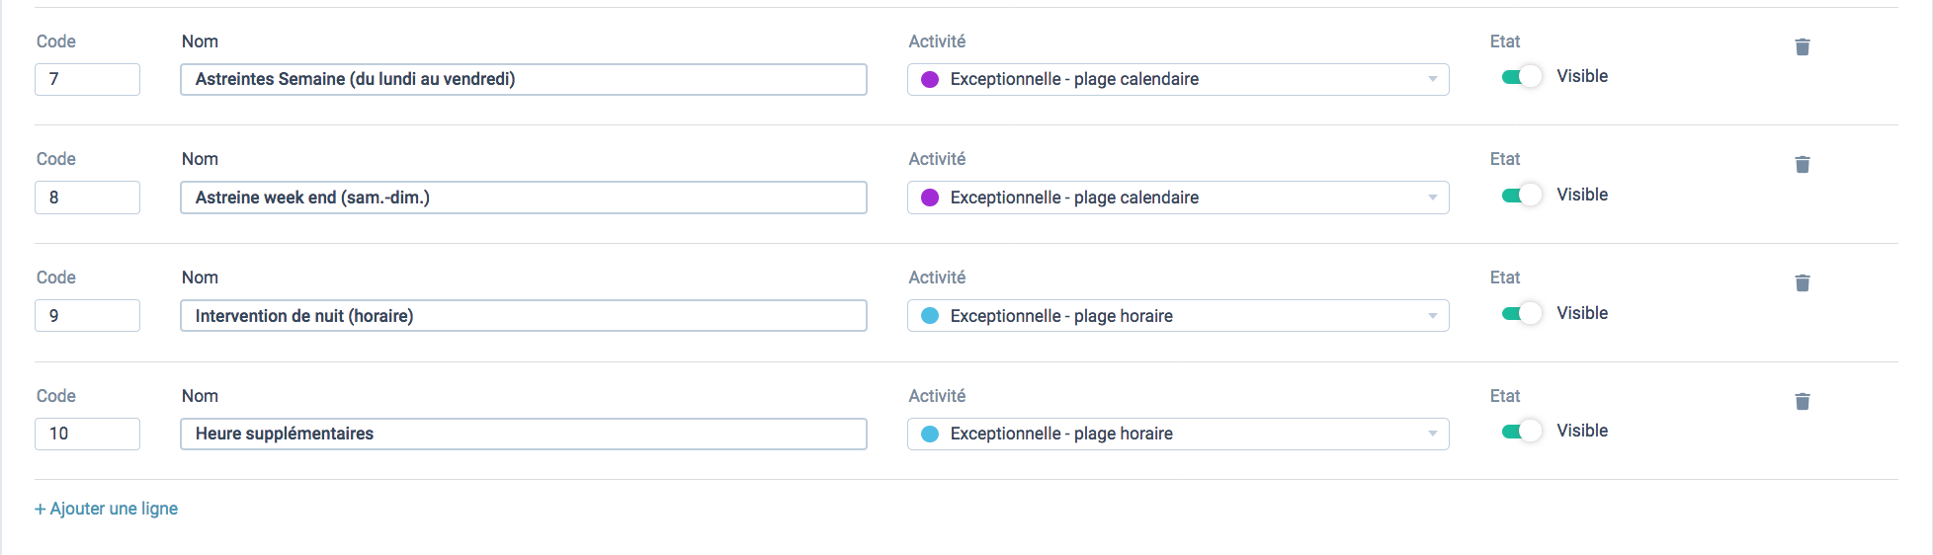Delete the Astreintes Semaine row with trash icon
The width and height of the screenshot is (1933, 555).
1802,47
